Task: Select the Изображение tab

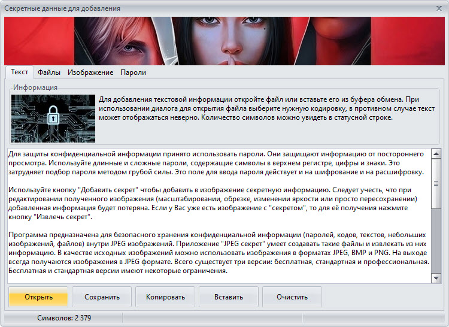Action: [x=90, y=72]
